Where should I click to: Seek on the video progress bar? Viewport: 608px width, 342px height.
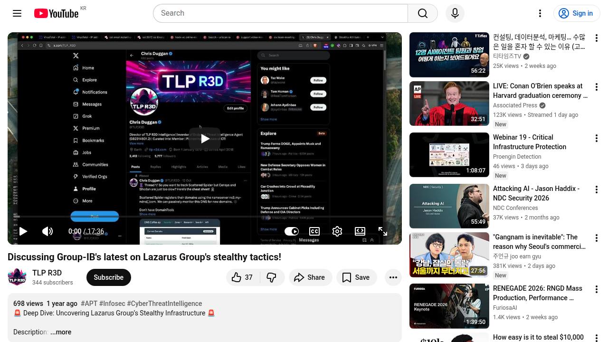205,217
